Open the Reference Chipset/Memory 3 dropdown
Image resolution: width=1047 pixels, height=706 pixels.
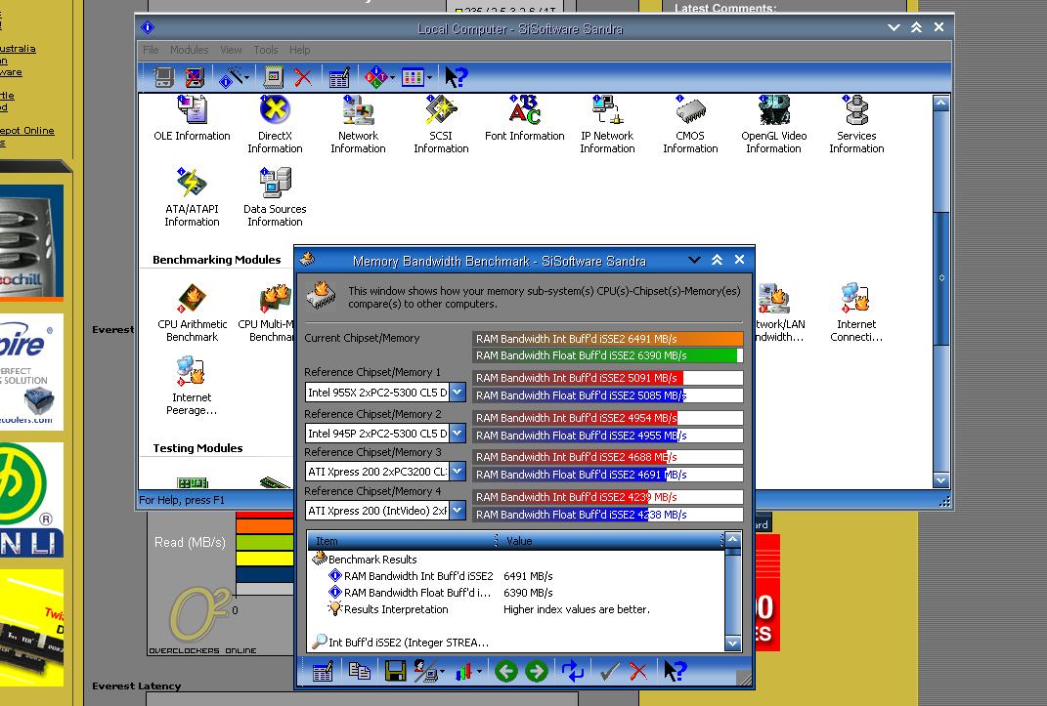coord(458,472)
